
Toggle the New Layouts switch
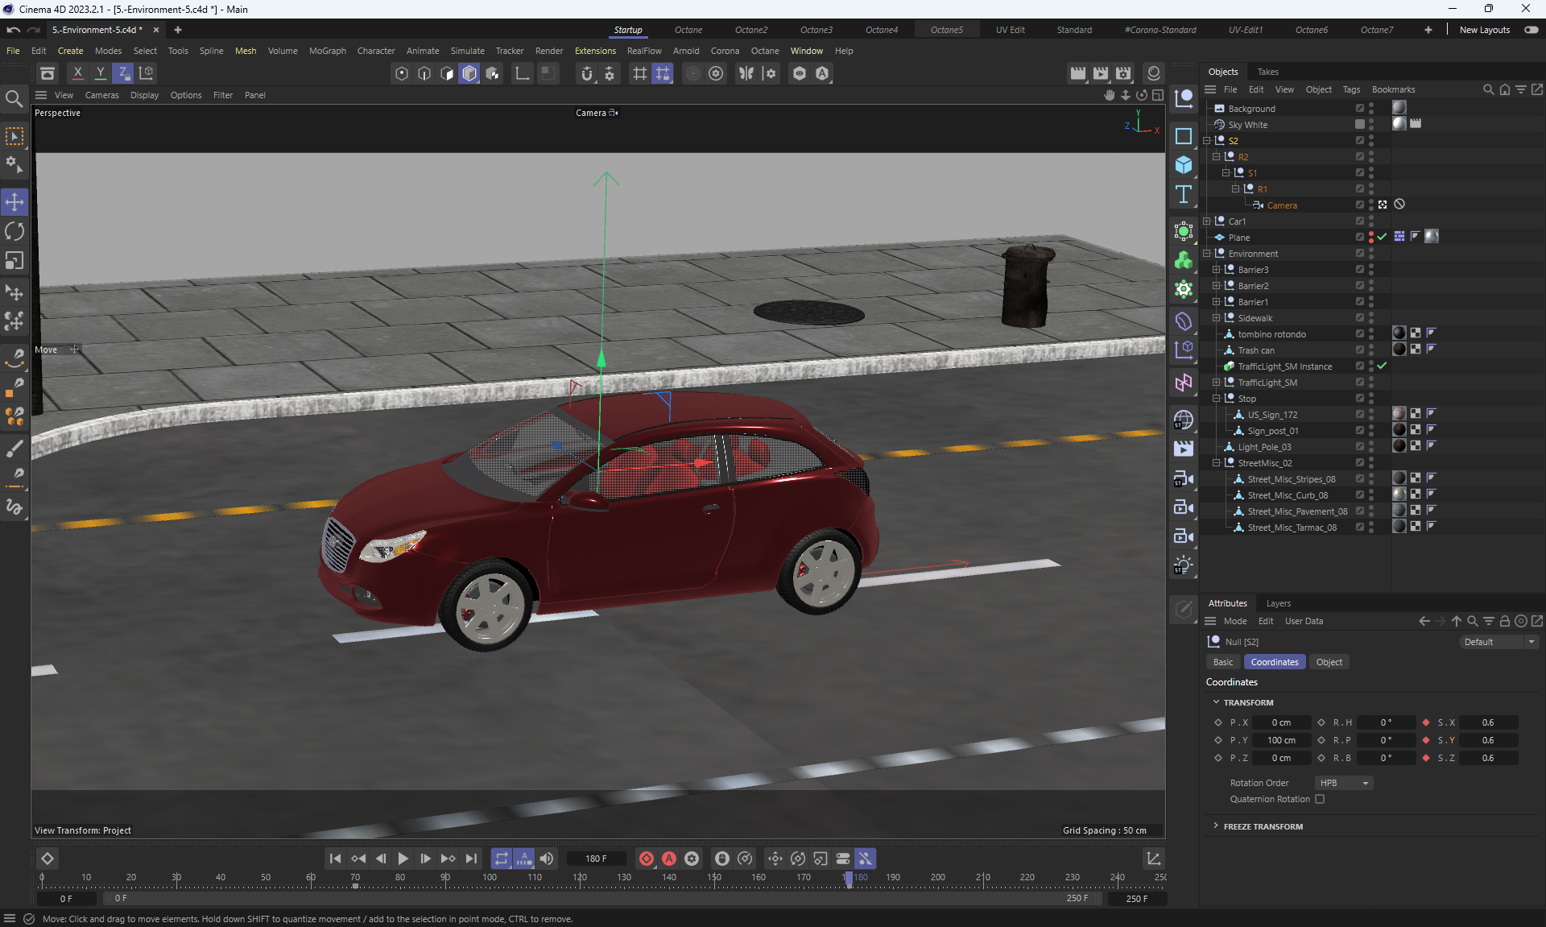click(1531, 30)
